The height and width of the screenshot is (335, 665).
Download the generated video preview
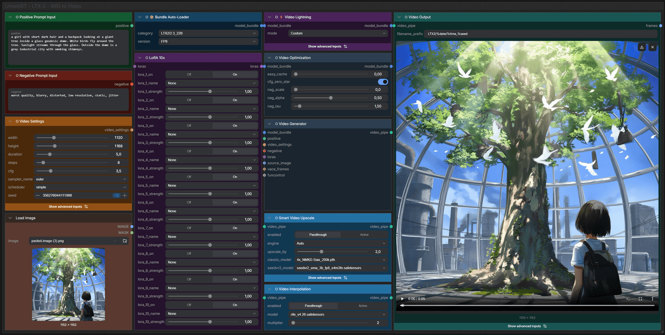[x=642, y=47]
